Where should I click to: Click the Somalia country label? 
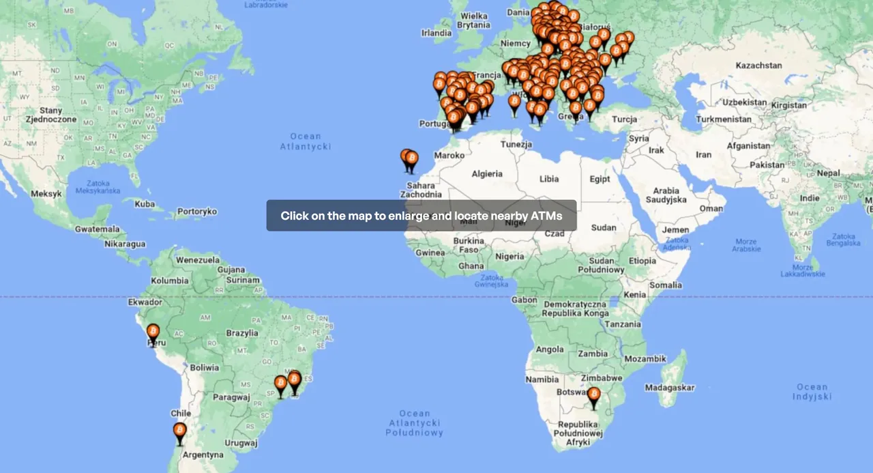(x=665, y=285)
